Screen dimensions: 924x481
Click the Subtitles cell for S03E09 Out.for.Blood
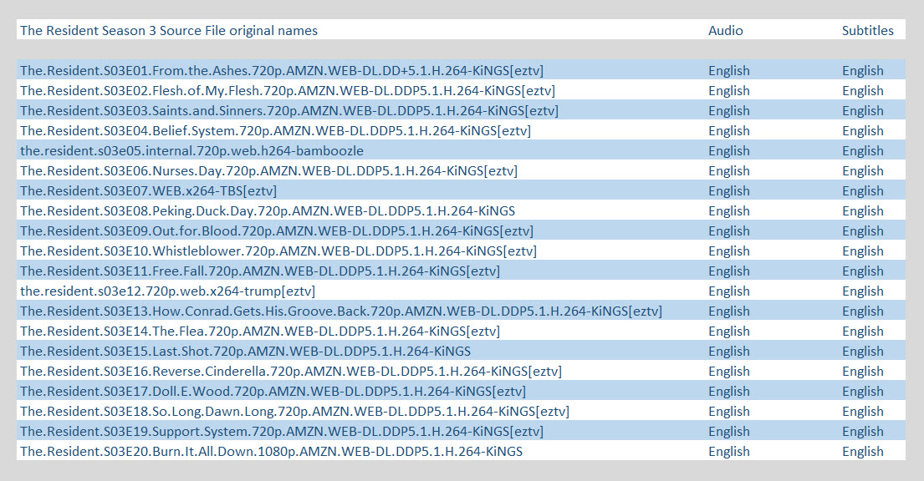[863, 230]
